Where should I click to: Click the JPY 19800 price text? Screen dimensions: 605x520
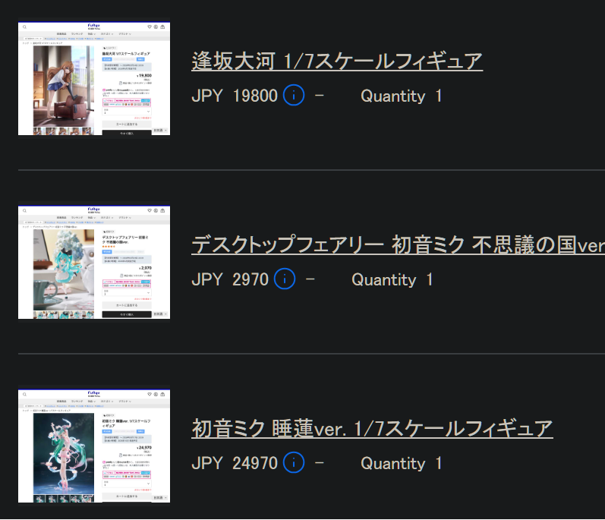[235, 96]
